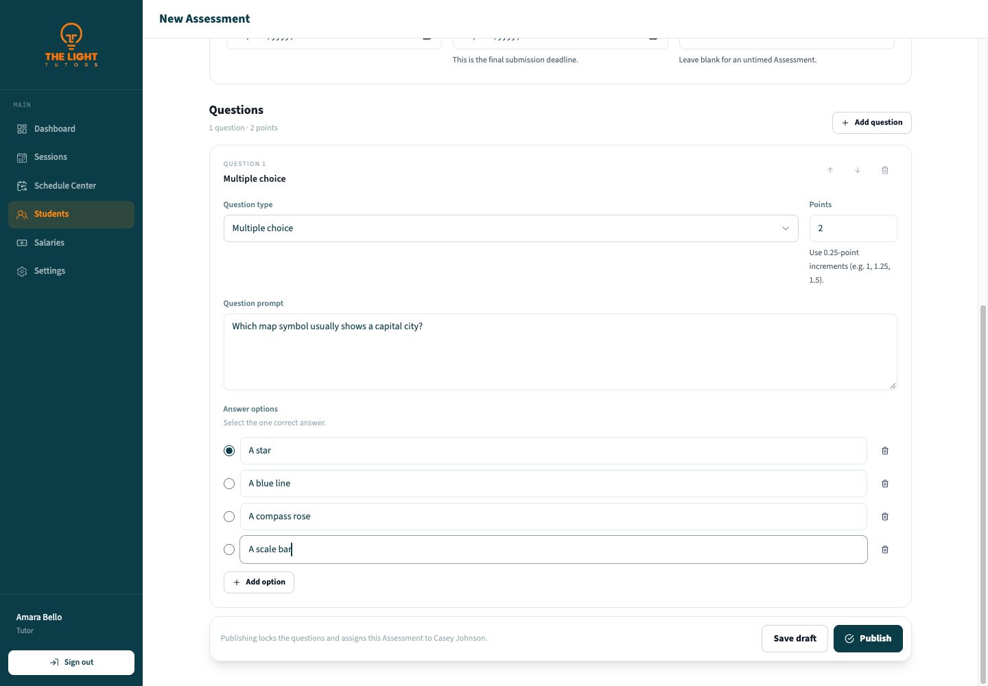
Task: Click the 'A compass rose' option field
Action: coord(553,517)
